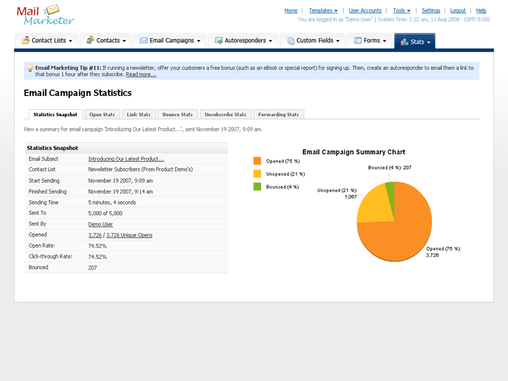Click the Autoresponders icon

pos(218,41)
